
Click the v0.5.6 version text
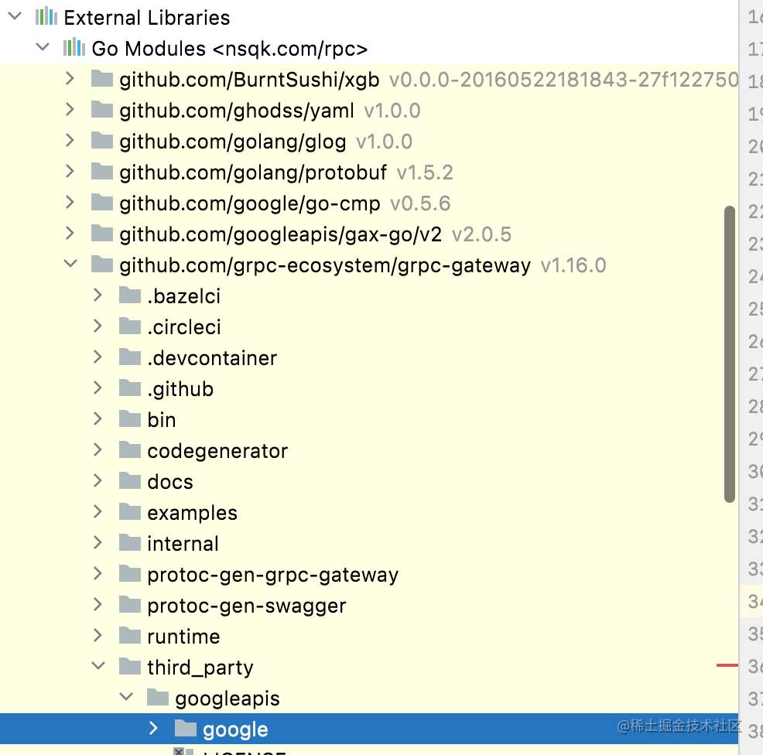coord(420,203)
